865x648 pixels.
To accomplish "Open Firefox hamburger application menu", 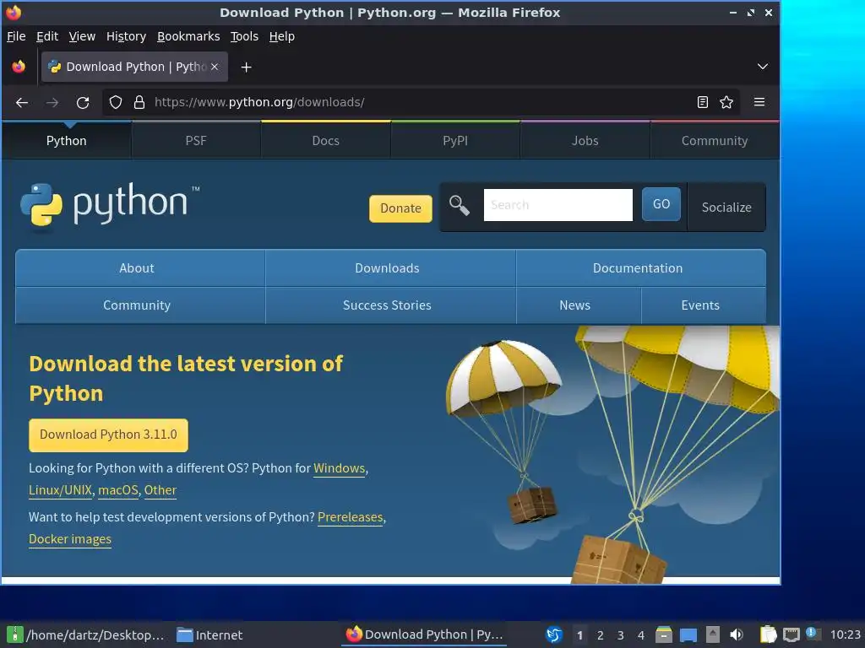I will coord(759,102).
